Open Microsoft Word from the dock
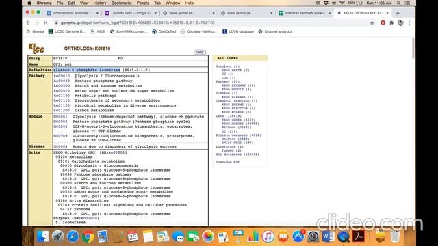This screenshot has height=246, width=438. (x=328, y=236)
